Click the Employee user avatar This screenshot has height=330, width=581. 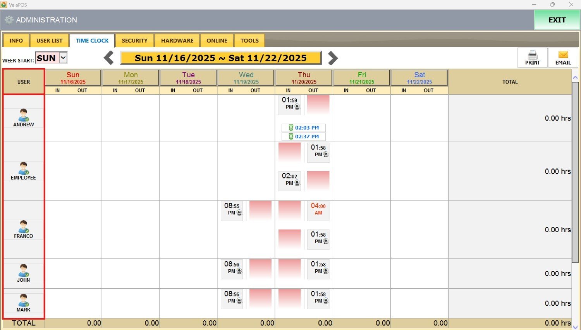point(23,168)
